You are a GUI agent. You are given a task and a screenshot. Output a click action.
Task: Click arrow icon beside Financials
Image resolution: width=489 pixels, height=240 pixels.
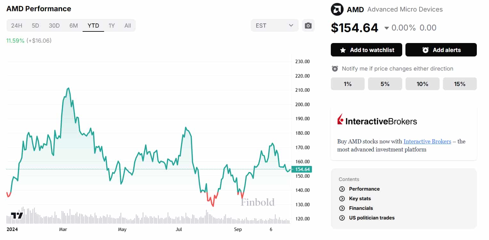[342, 208]
